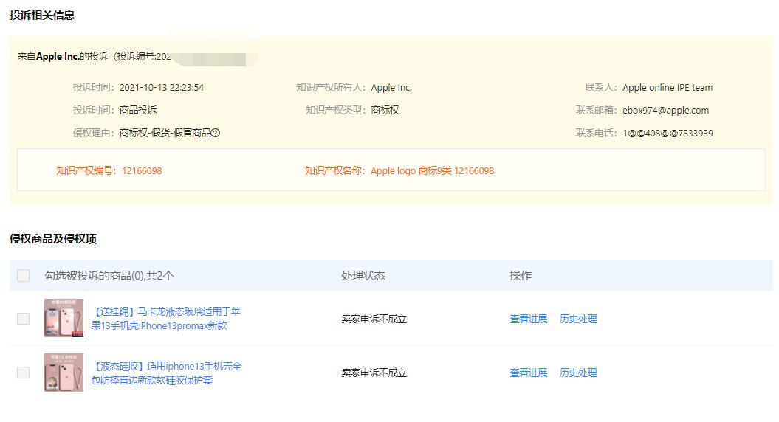Click 历史处理 for the 马卡龙 product
The height and width of the screenshot is (422, 779).
pos(578,319)
